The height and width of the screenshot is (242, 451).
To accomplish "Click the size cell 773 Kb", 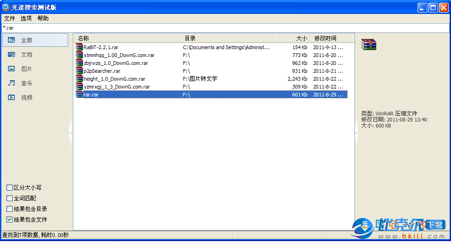I will tap(300, 55).
